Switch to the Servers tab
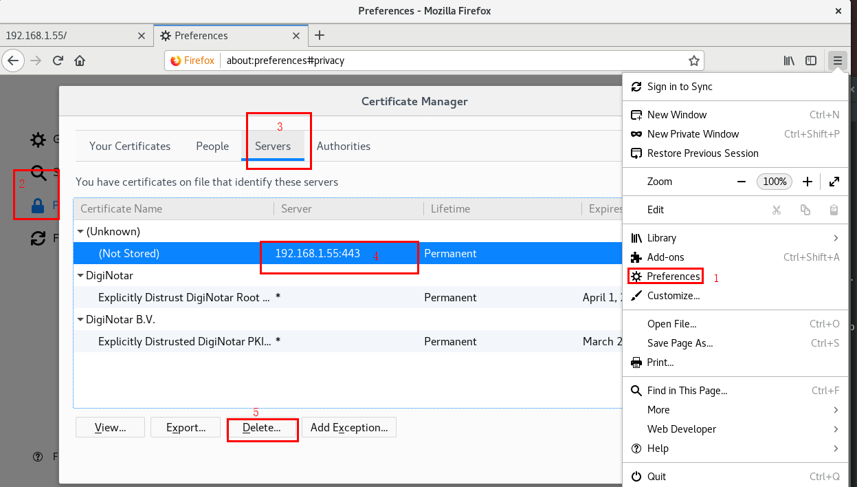857x487 pixels. tap(273, 146)
